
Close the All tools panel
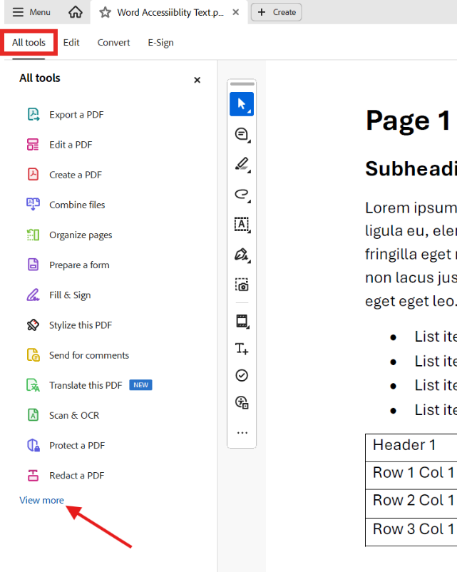click(197, 80)
